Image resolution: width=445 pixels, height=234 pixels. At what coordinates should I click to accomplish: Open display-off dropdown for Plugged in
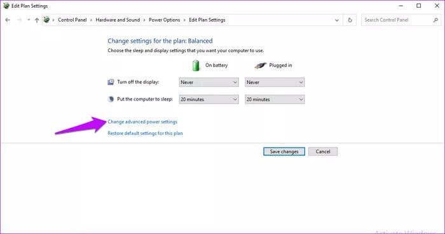click(x=275, y=83)
